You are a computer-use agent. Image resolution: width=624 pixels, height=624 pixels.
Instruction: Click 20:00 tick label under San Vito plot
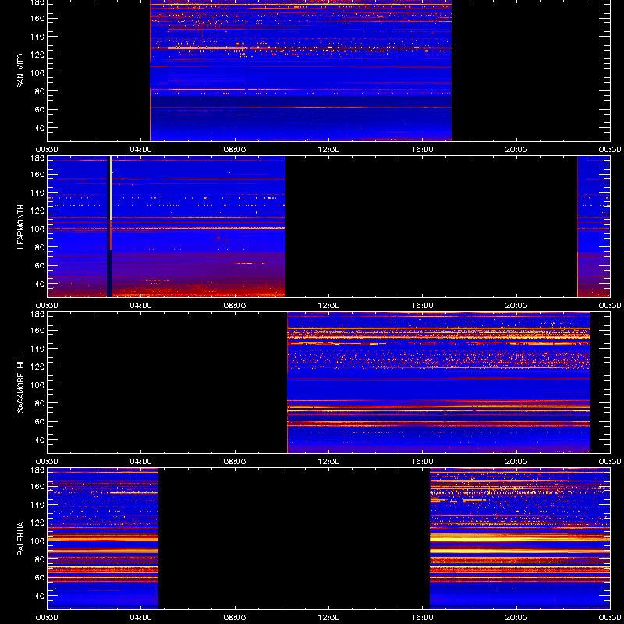tap(516, 150)
